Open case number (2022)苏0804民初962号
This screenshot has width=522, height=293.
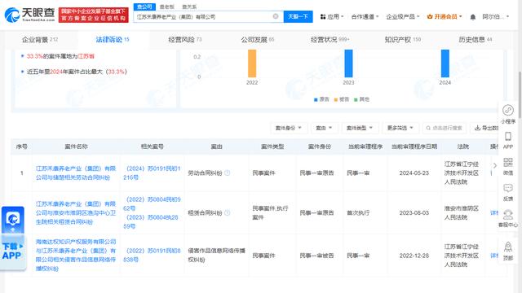(x=152, y=204)
